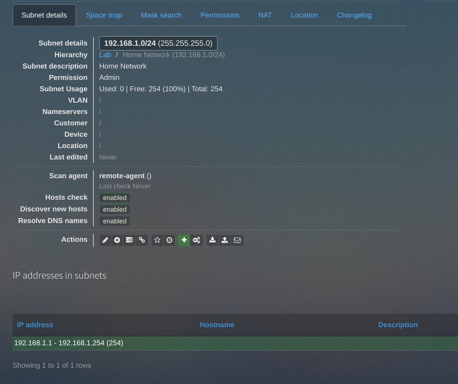This screenshot has width=458, height=384.
Task: Click the circled plus icon in Actions
Action: (x=117, y=240)
